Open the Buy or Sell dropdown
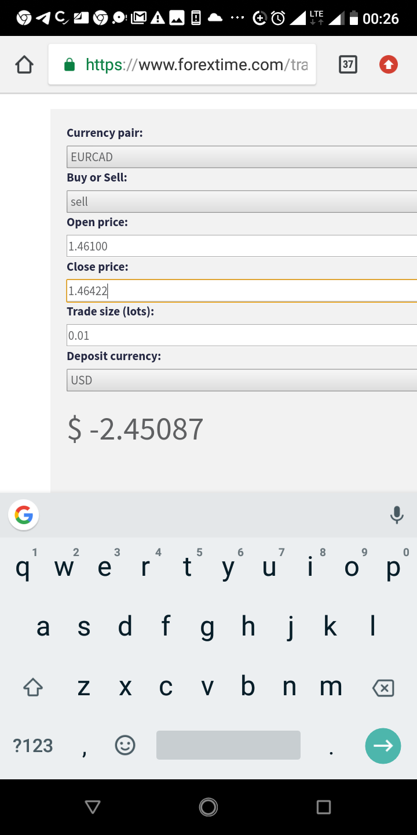This screenshot has height=835, width=417. 242,201
